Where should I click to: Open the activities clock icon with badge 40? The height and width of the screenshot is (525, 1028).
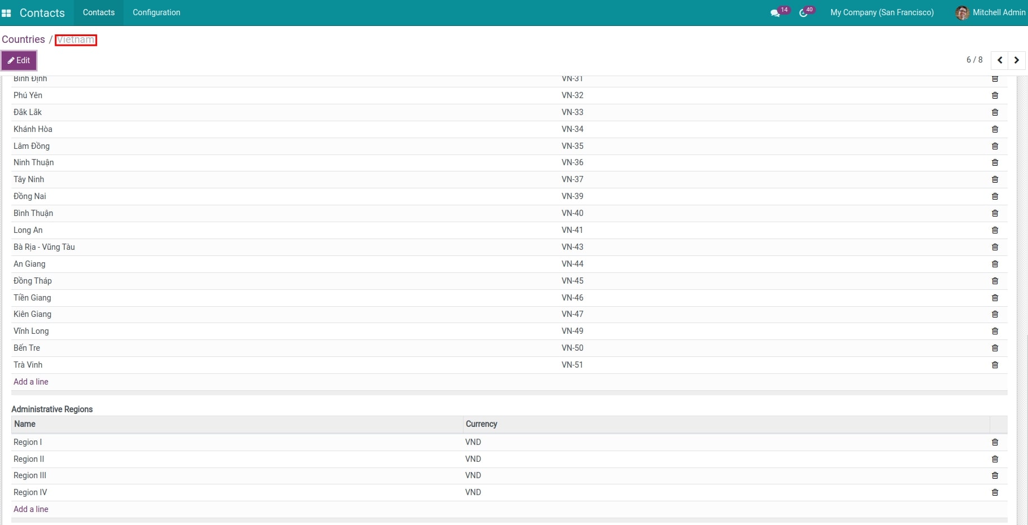click(x=804, y=13)
